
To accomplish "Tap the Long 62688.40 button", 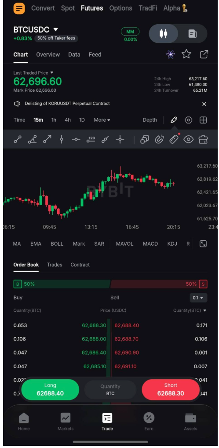I will tap(50, 390).
